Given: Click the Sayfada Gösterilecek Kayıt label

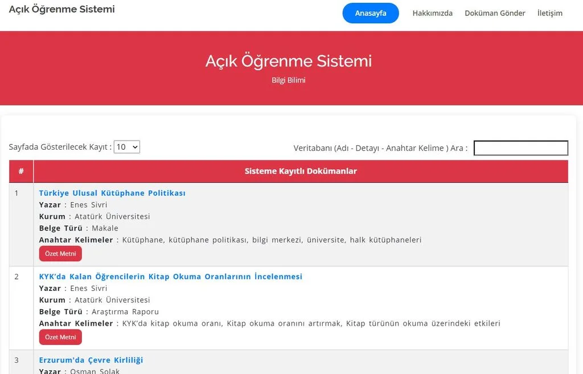Looking at the screenshot, I should (x=60, y=147).
